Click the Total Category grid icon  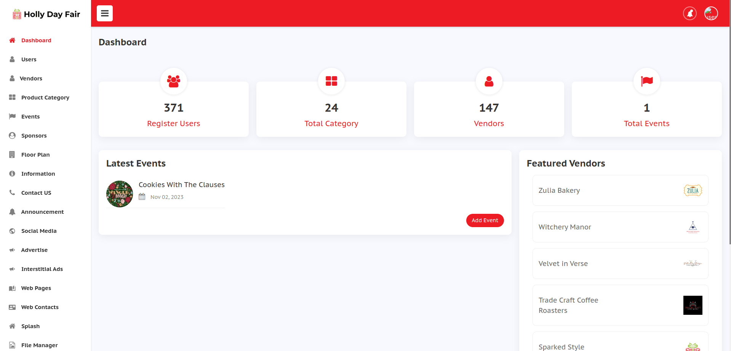(331, 81)
